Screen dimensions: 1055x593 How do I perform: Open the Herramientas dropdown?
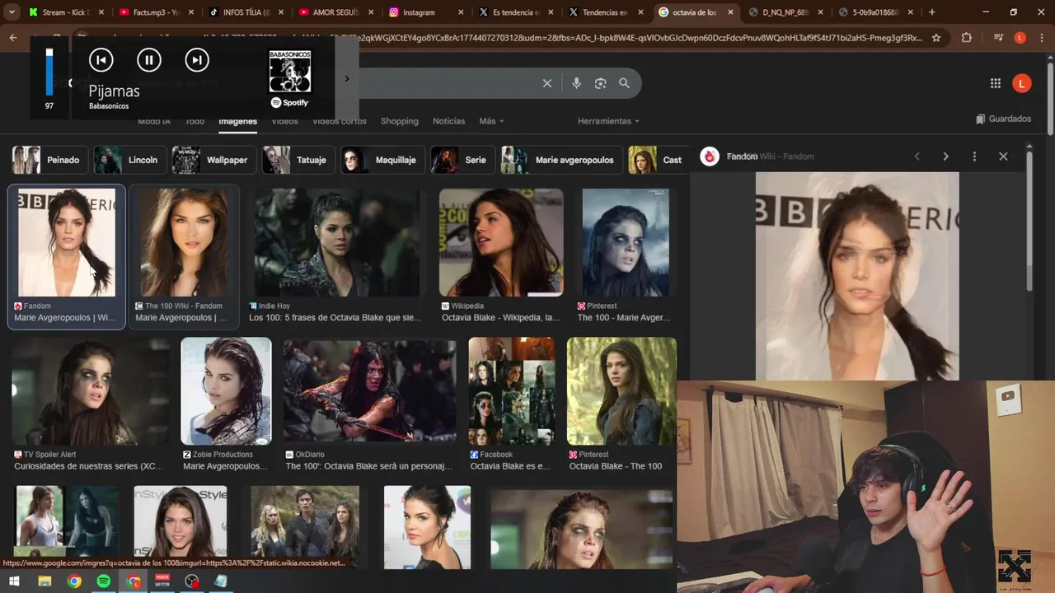[x=608, y=121]
